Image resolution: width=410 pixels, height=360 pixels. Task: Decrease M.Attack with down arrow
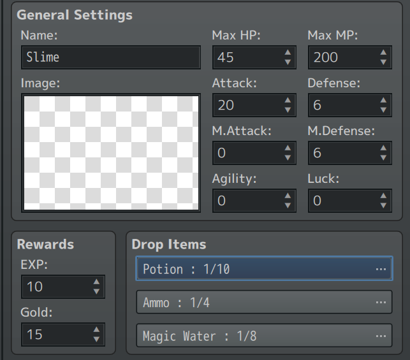pos(288,158)
